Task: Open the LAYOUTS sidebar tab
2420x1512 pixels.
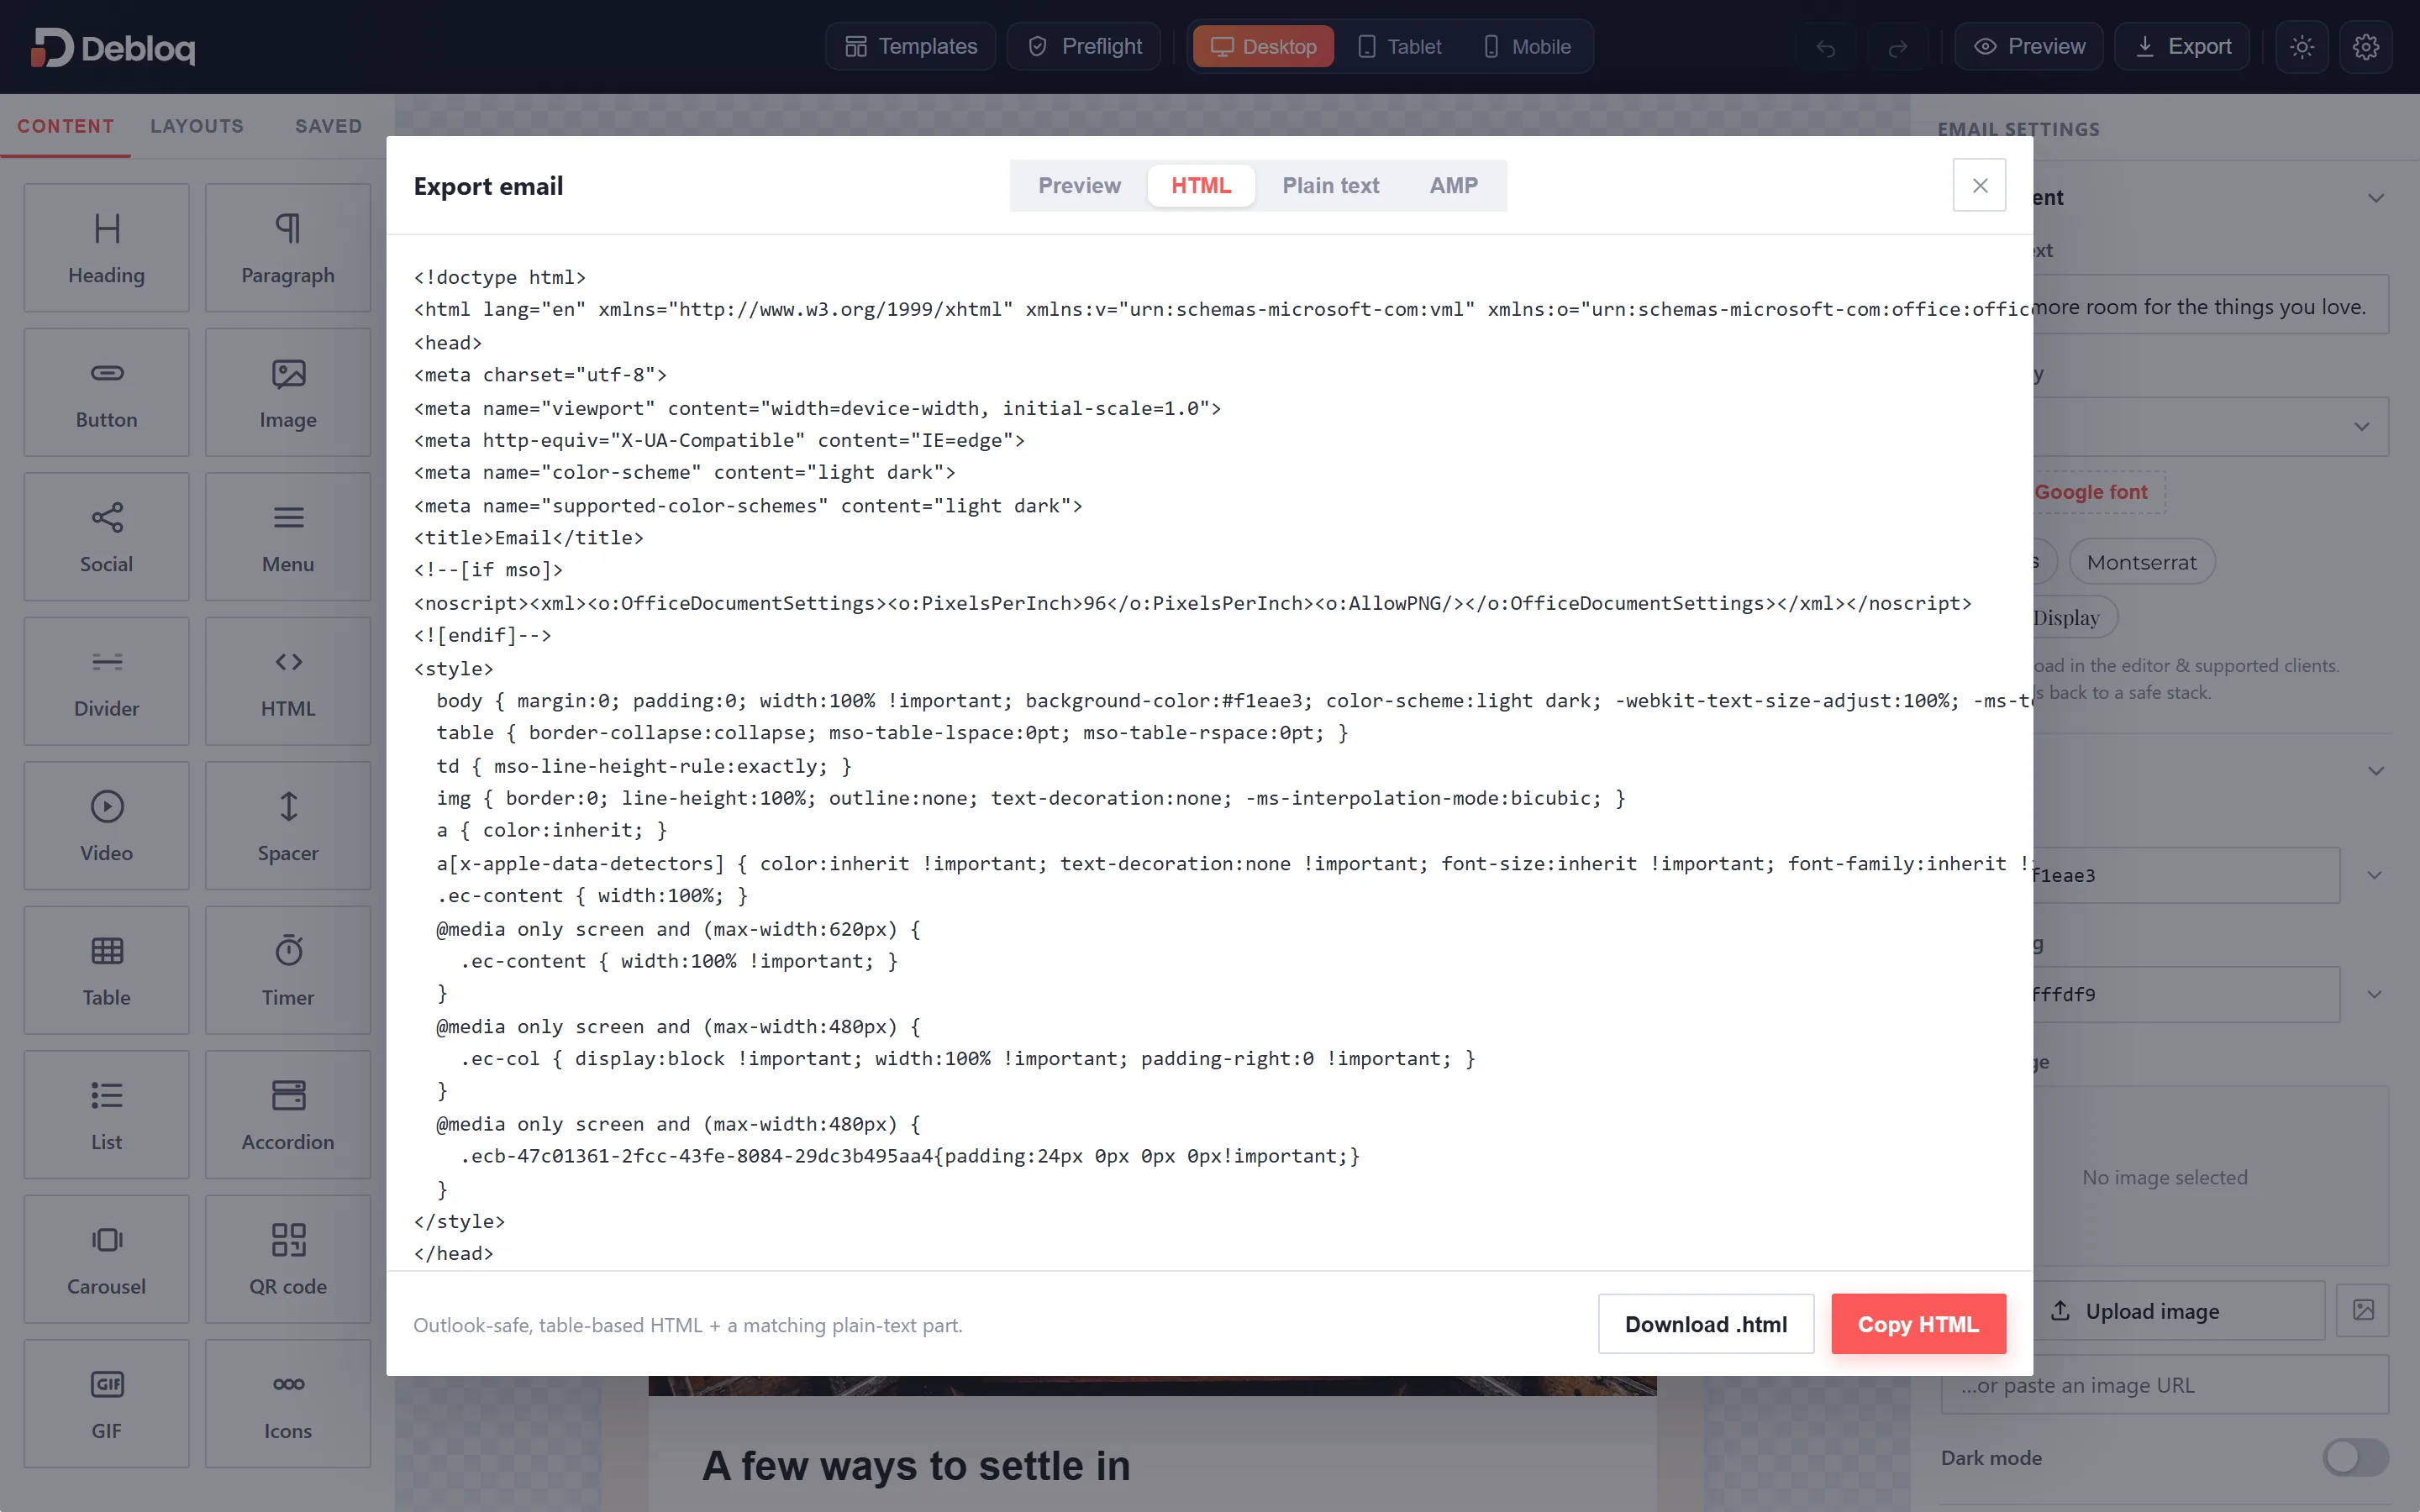Action: 197,126
